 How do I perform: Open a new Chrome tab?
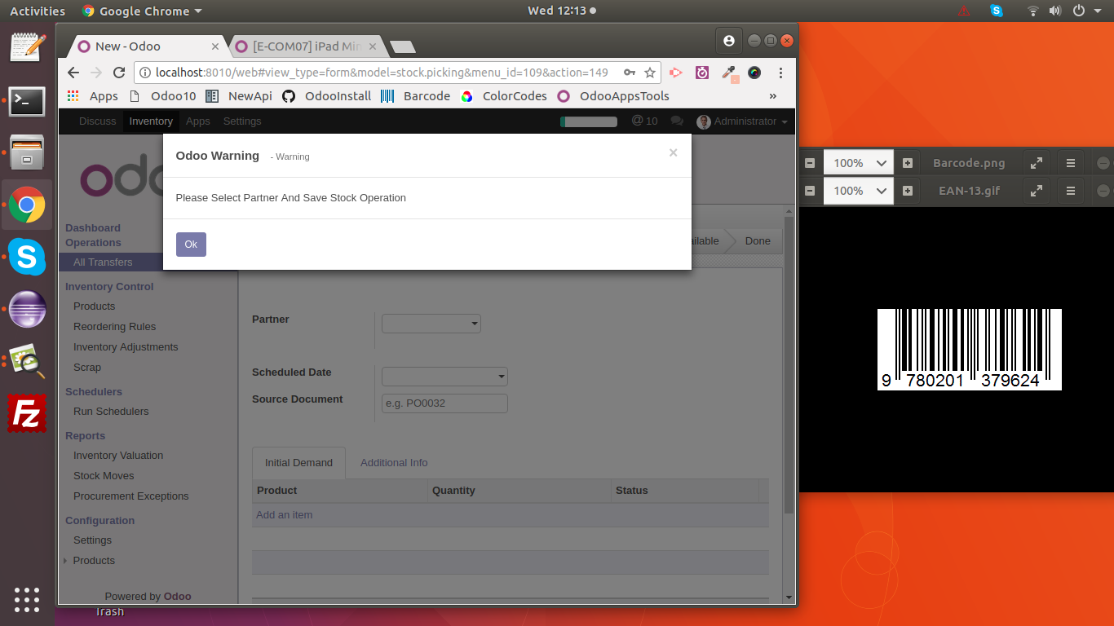(x=402, y=46)
